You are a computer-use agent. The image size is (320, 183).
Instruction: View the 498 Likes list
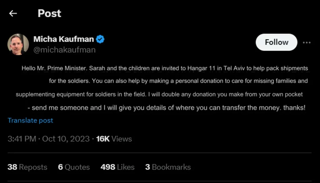(x=117, y=167)
